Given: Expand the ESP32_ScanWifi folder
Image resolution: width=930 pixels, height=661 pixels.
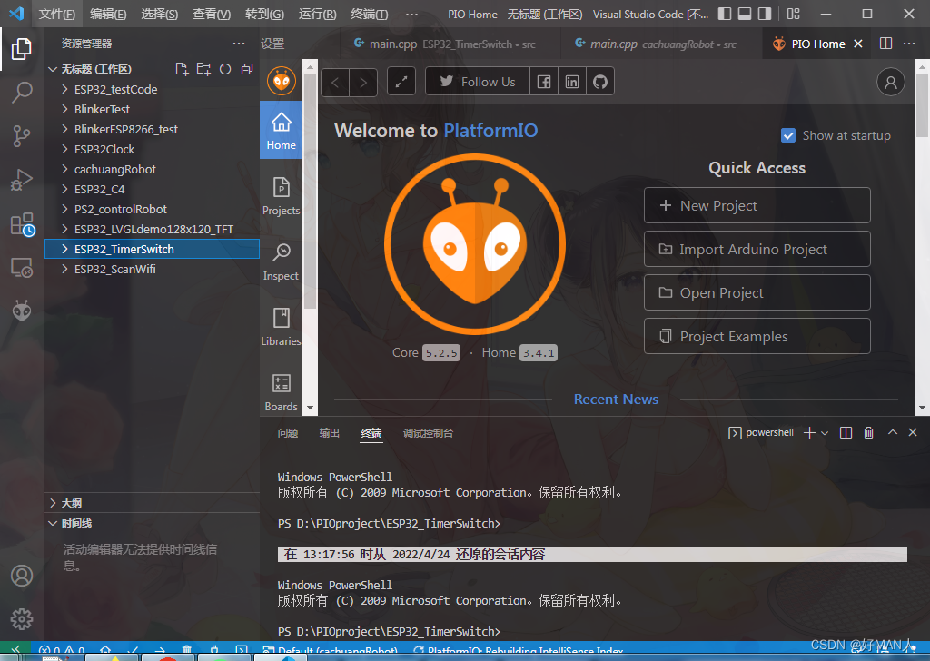Looking at the screenshot, I should tap(152, 269).
